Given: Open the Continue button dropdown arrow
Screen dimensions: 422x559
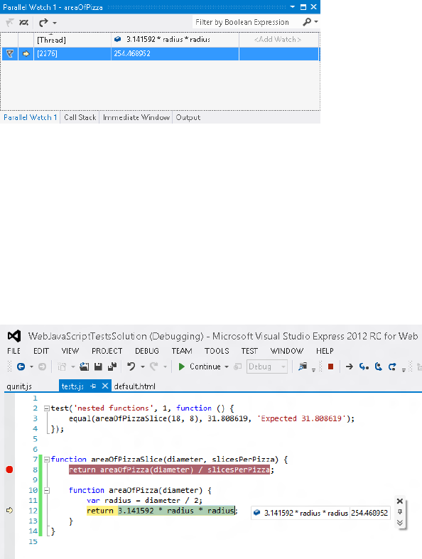Looking at the screenshot, I should point(227,367).
